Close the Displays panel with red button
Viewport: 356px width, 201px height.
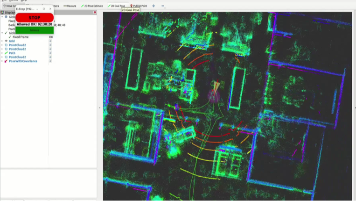coord(95,12)
